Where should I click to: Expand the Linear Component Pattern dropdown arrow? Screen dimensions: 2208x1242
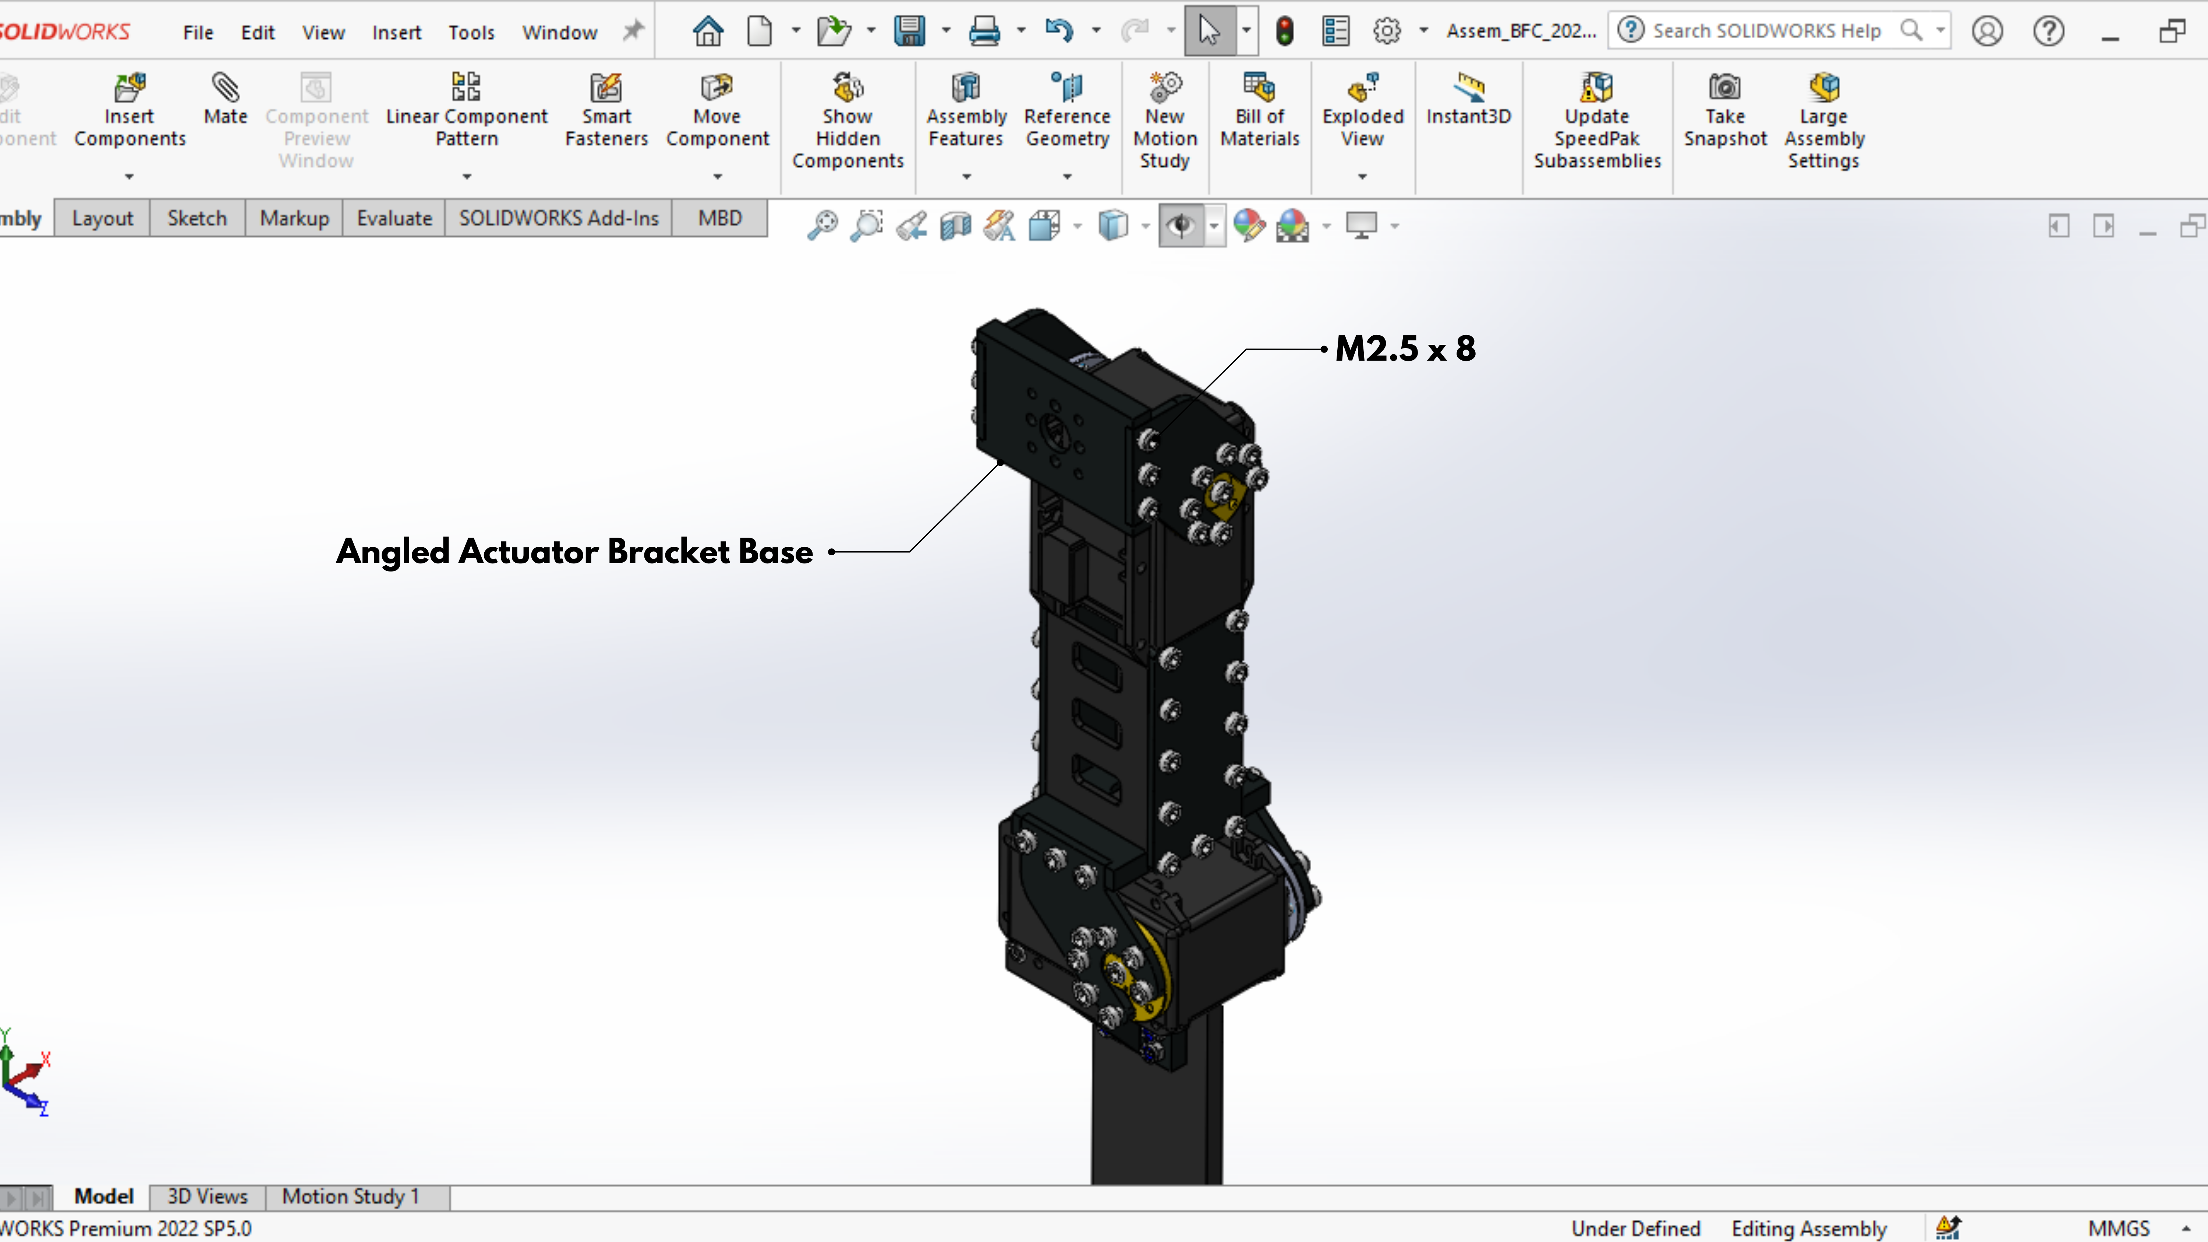pos(467,177)
